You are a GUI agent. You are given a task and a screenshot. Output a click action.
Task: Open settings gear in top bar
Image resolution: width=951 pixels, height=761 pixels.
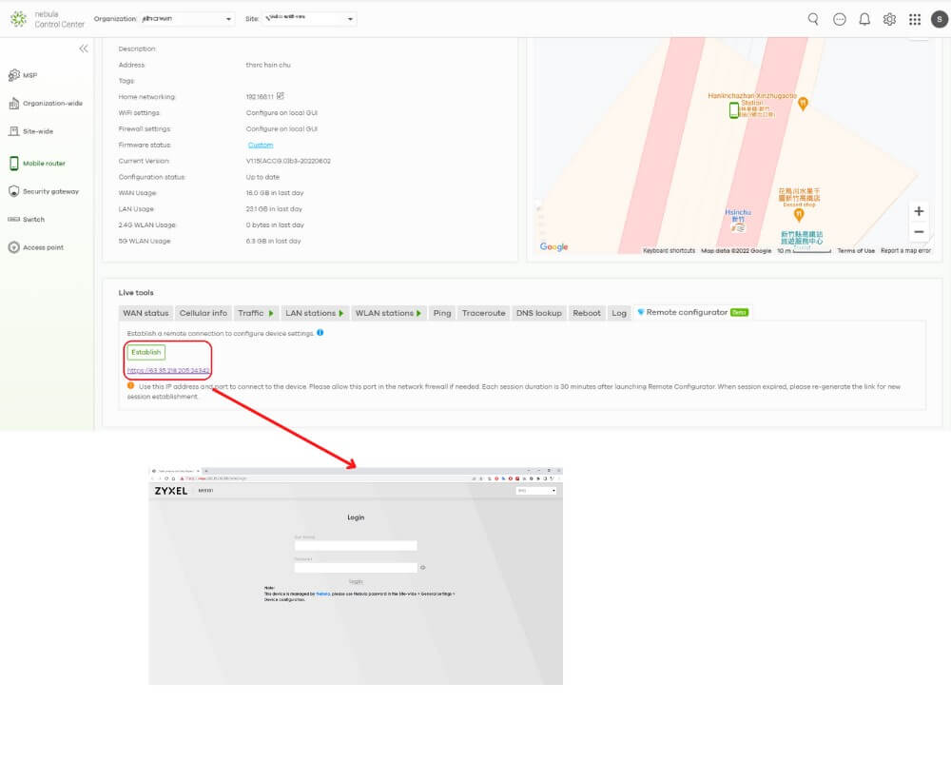[889, 19]
